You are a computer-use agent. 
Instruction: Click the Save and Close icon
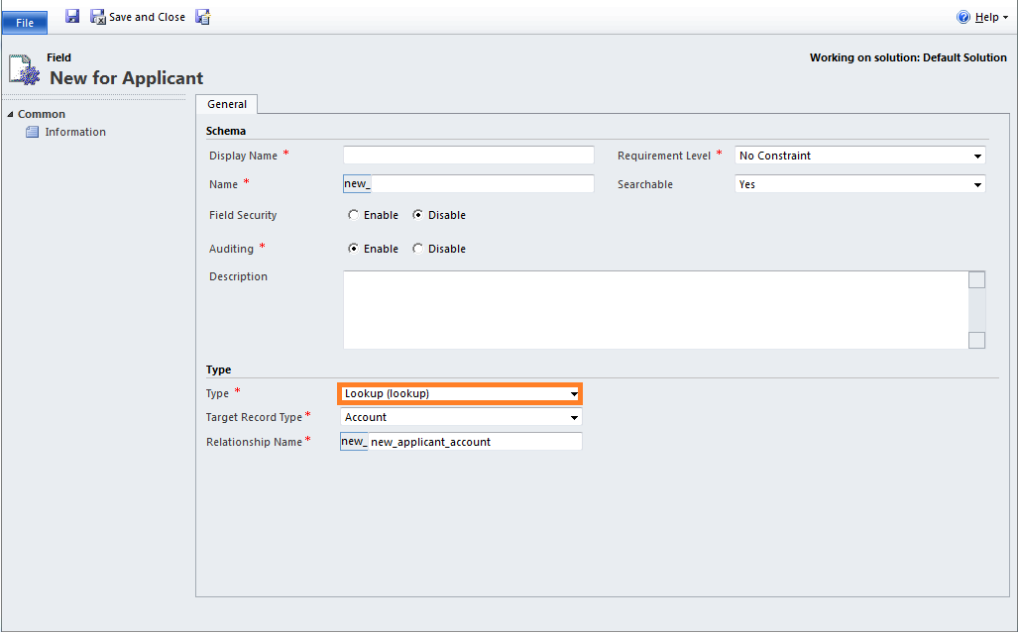click(98, 17)
